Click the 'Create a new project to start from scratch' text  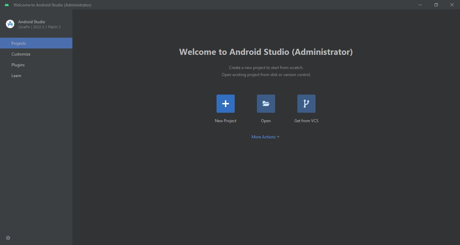[x=266, y=68]
